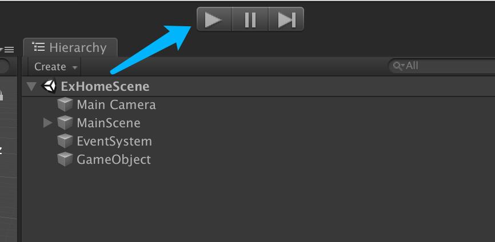The height and width of the screenshot is (242, 495).
Task: Start Play mode with the Play button
Action: (214, 19)
